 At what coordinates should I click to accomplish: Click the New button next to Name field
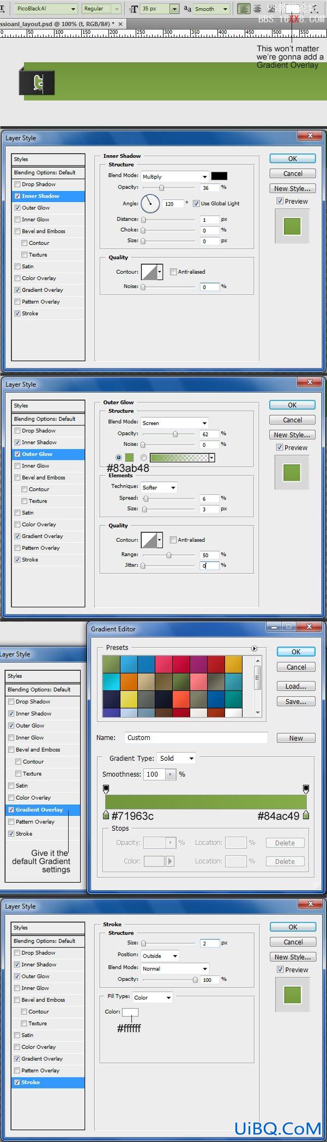pos(296,738)
